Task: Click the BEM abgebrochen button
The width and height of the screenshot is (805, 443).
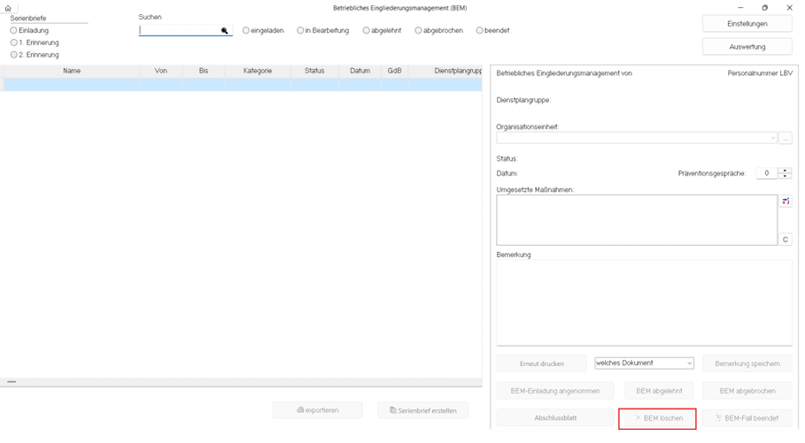Action: click(x=747, y=391)
